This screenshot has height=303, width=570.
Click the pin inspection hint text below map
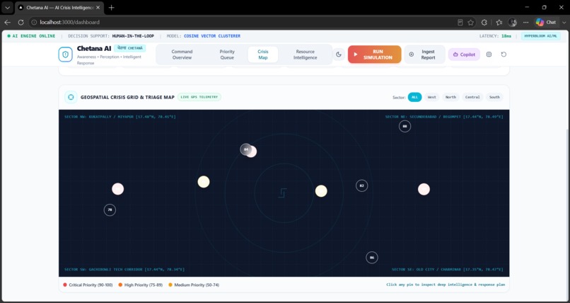pos(446,285)
